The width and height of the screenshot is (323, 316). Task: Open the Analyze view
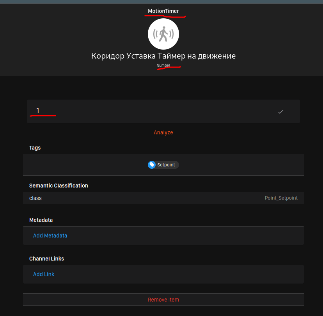[163, 132]
